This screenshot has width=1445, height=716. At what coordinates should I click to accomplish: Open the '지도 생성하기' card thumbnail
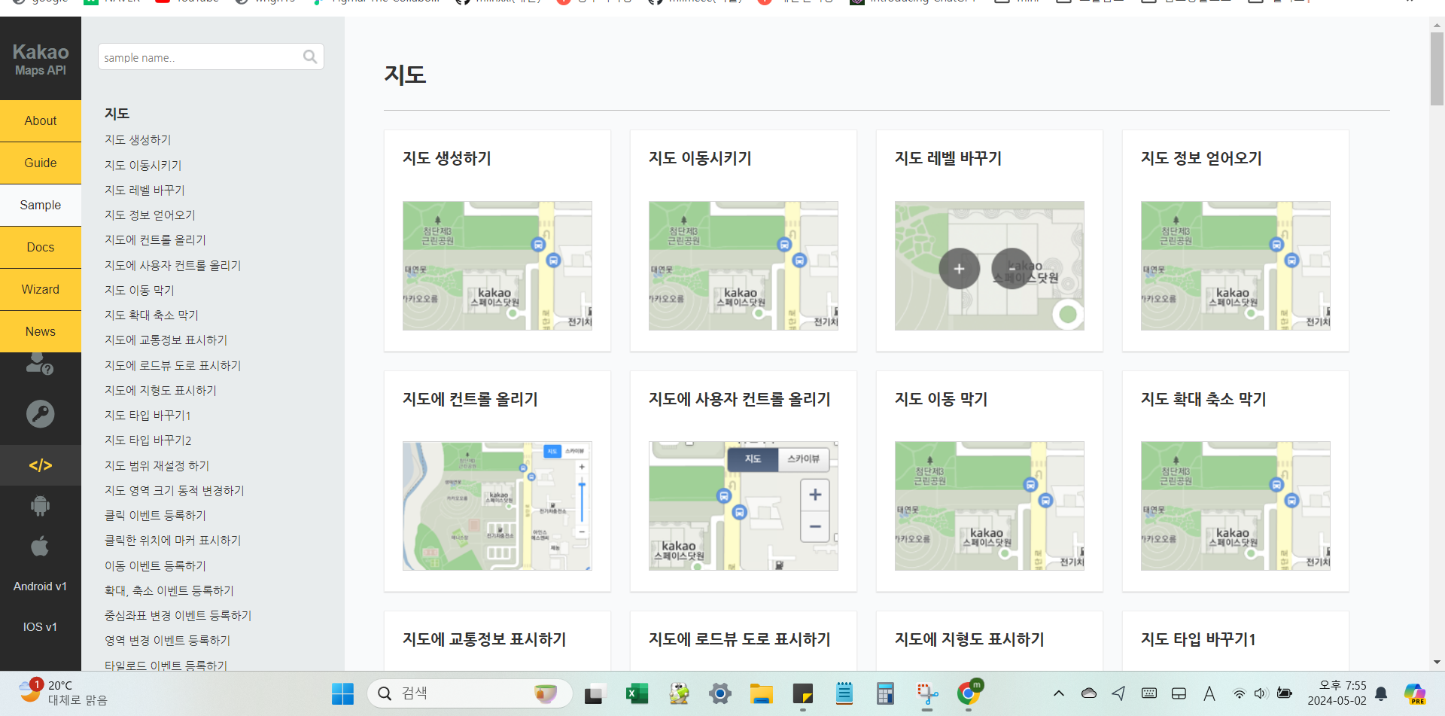pos(497,265)
